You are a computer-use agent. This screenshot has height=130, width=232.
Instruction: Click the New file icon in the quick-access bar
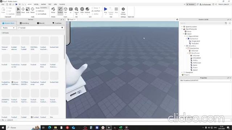click(x=7, y=4)
